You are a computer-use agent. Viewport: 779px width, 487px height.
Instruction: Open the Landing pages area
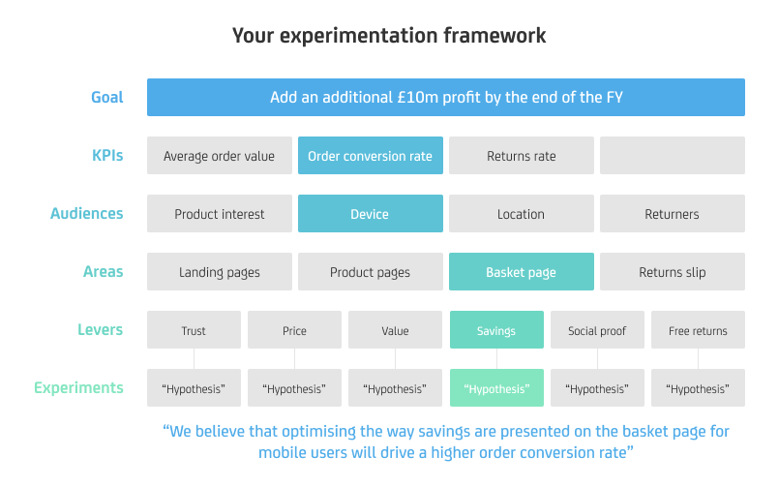coord(220,272)
